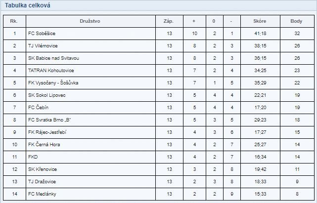Image resolution: width=317 pixels, height=203 pixels.
Task: Select the Rk. column header
Action: coord(14,21)
